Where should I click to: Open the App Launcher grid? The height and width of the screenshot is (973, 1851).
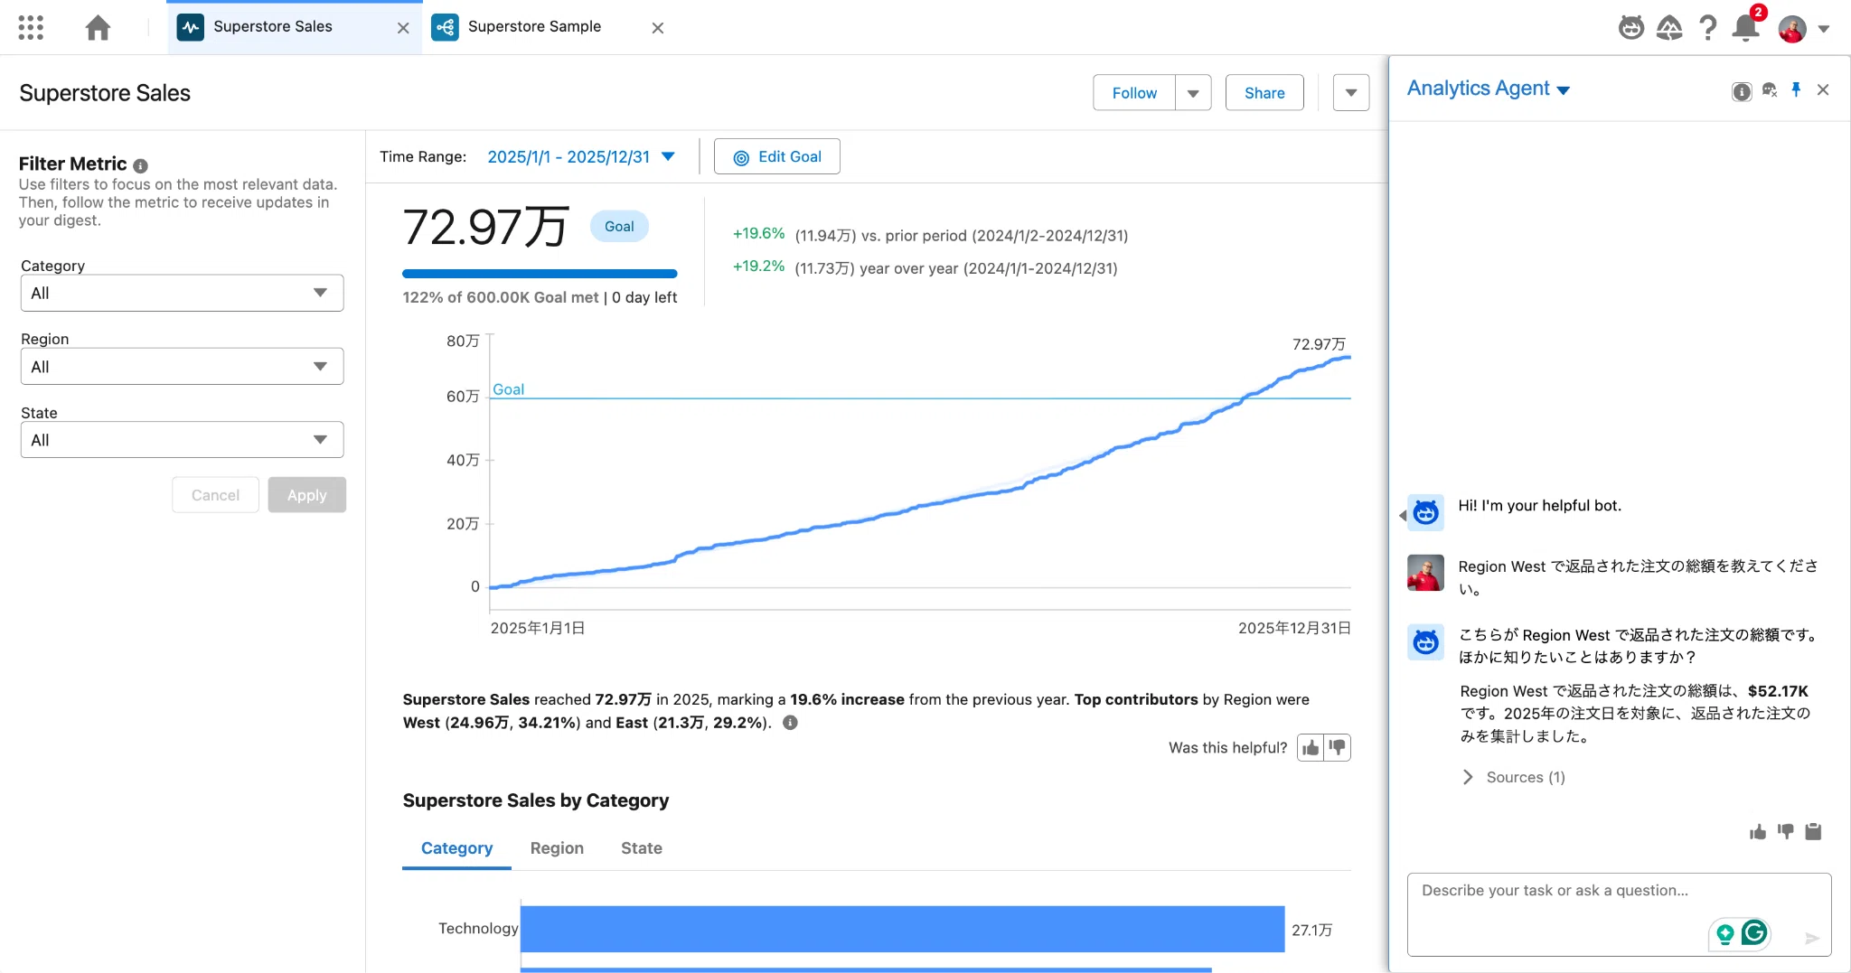(x=31, y=27)
